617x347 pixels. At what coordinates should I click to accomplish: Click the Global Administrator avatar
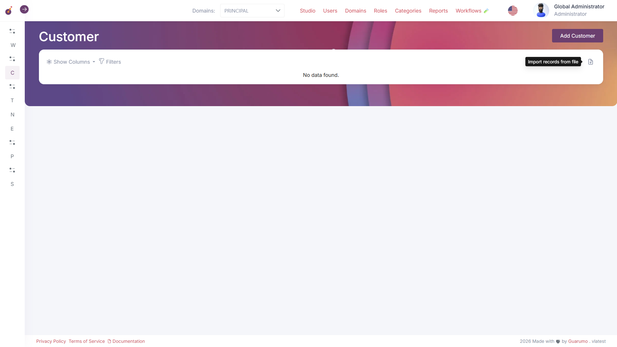pos(541,10)
